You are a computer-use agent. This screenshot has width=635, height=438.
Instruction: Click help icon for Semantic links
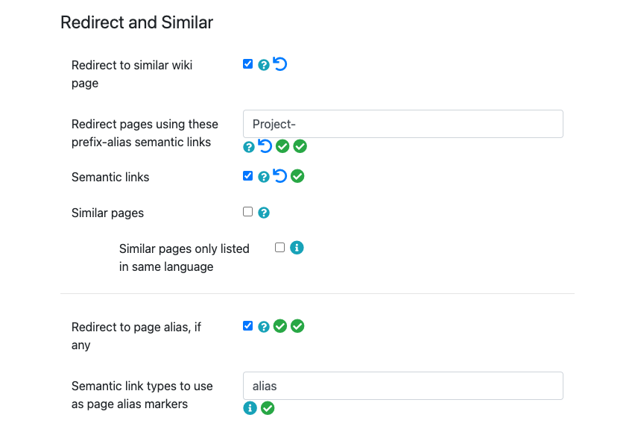(264, 177)
